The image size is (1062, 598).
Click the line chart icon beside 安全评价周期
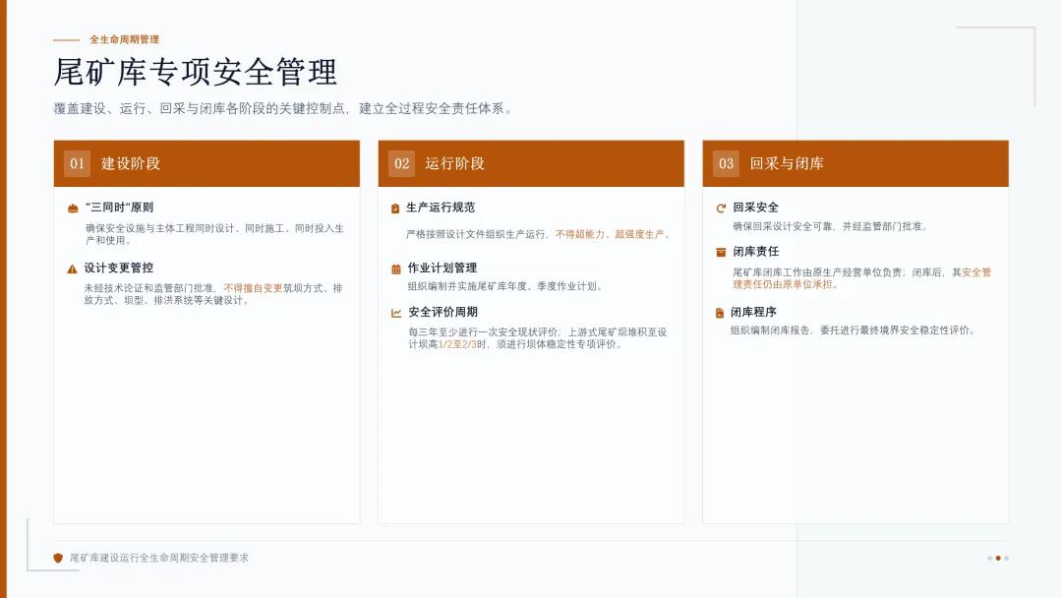pyautogui.click(x=396, y=313)
